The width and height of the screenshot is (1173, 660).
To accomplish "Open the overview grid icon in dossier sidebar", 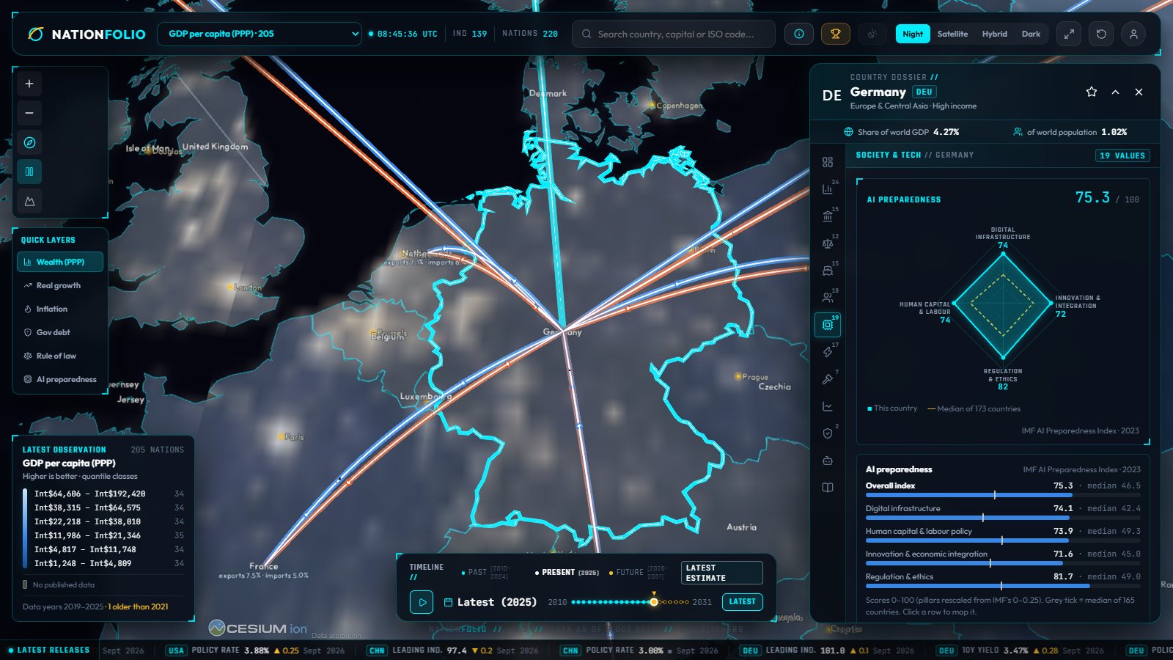I will click(x=828, y=162).
